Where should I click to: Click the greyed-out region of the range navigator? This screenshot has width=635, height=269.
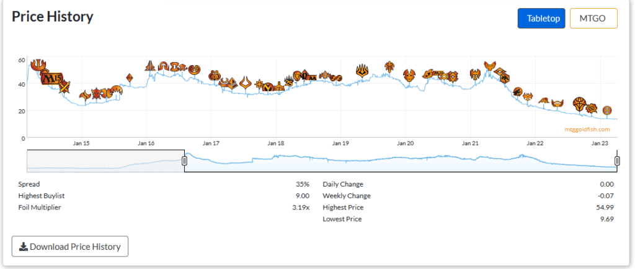[105, 161]
